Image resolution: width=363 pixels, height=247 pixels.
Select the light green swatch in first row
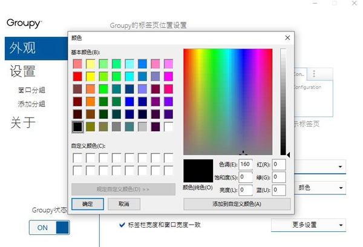click(103, 64)
